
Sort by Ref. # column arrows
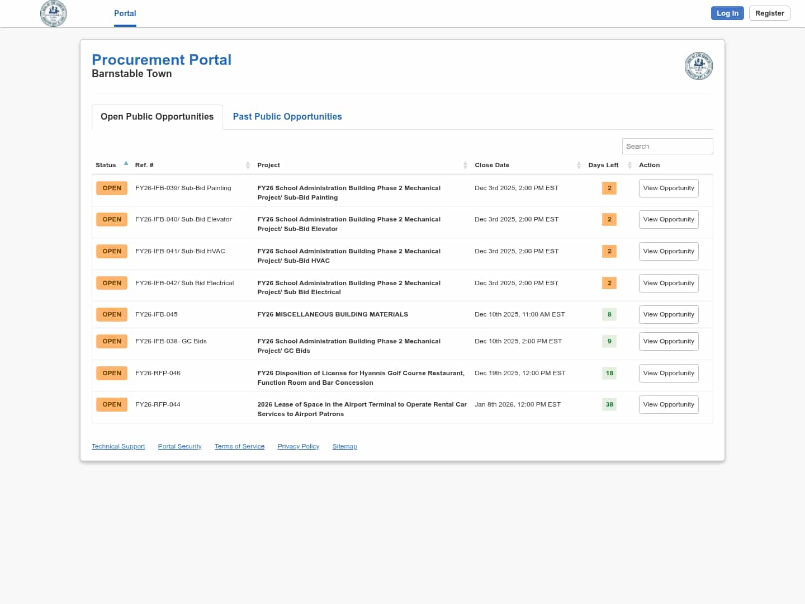(248, 165)
